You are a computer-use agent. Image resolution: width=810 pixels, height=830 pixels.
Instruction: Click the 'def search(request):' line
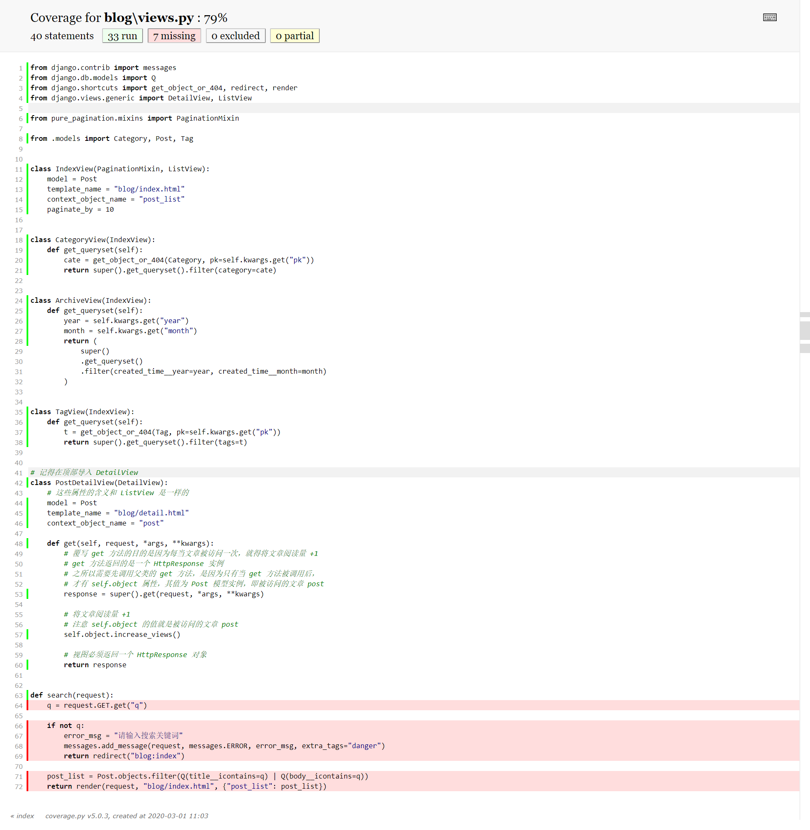point(71,695)
